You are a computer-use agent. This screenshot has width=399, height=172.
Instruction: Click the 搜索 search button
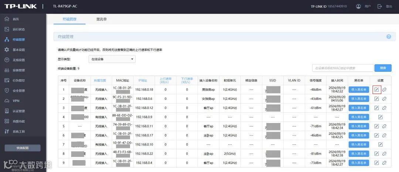point(383,68)
